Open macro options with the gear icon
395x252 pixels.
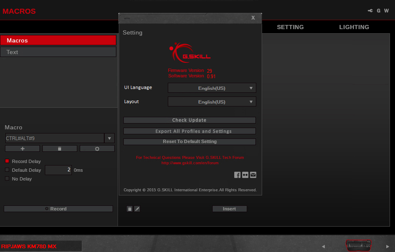(x=97, y=148)
